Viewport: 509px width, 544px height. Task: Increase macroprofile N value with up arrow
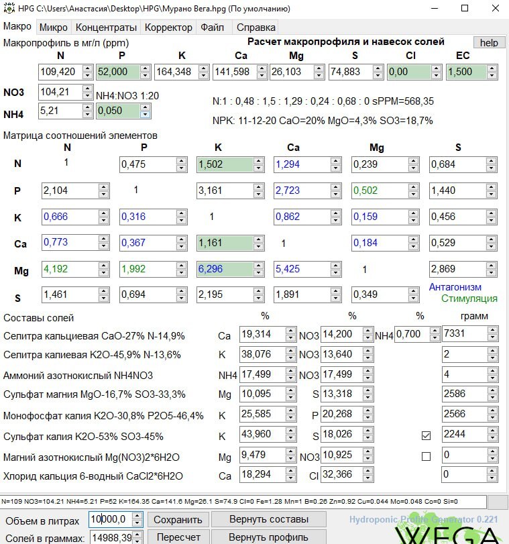(87, 68)
